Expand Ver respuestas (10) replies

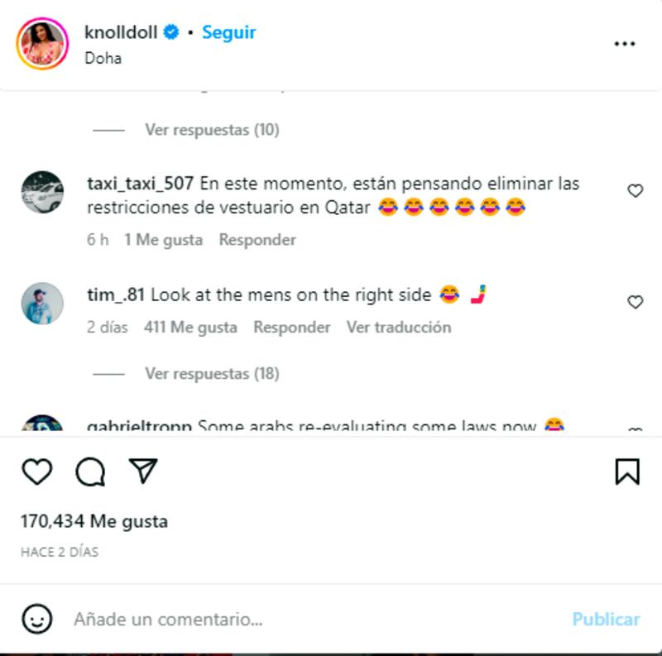(212, 130)
